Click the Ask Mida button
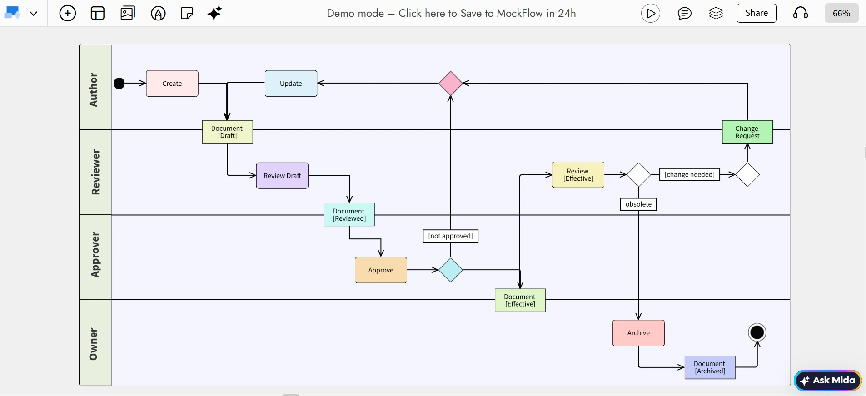 point(828,380)
